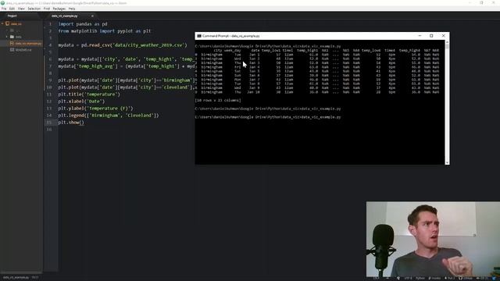Open the Edit menu
500x281 pixels.
click(x=12, y=9)
